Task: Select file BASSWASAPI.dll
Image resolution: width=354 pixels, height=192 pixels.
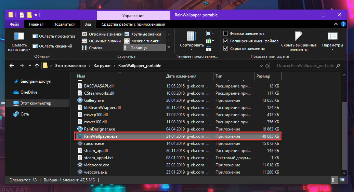Action: [99, 86]
